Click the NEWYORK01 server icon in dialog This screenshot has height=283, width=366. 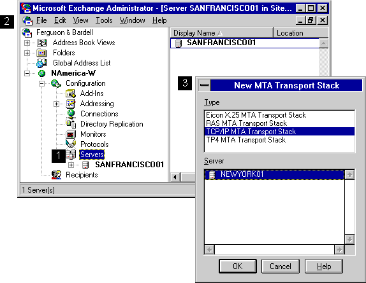[x=212, y=174]
